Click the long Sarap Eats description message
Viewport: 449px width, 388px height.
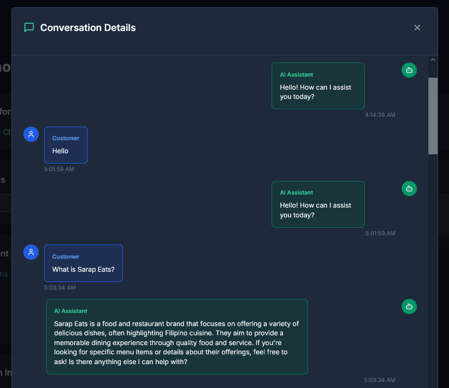(x=177, y=337)
